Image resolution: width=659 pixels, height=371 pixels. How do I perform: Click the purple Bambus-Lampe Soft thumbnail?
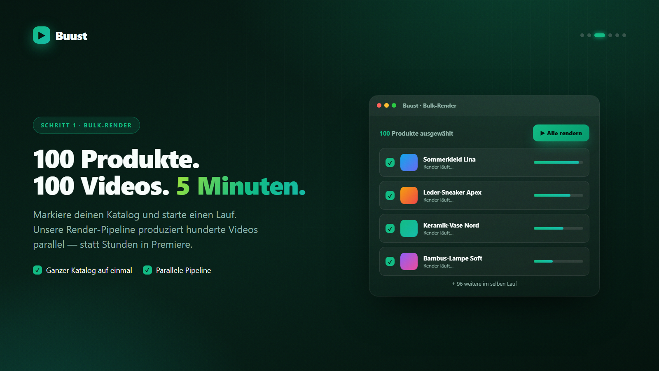click(409, 261)
